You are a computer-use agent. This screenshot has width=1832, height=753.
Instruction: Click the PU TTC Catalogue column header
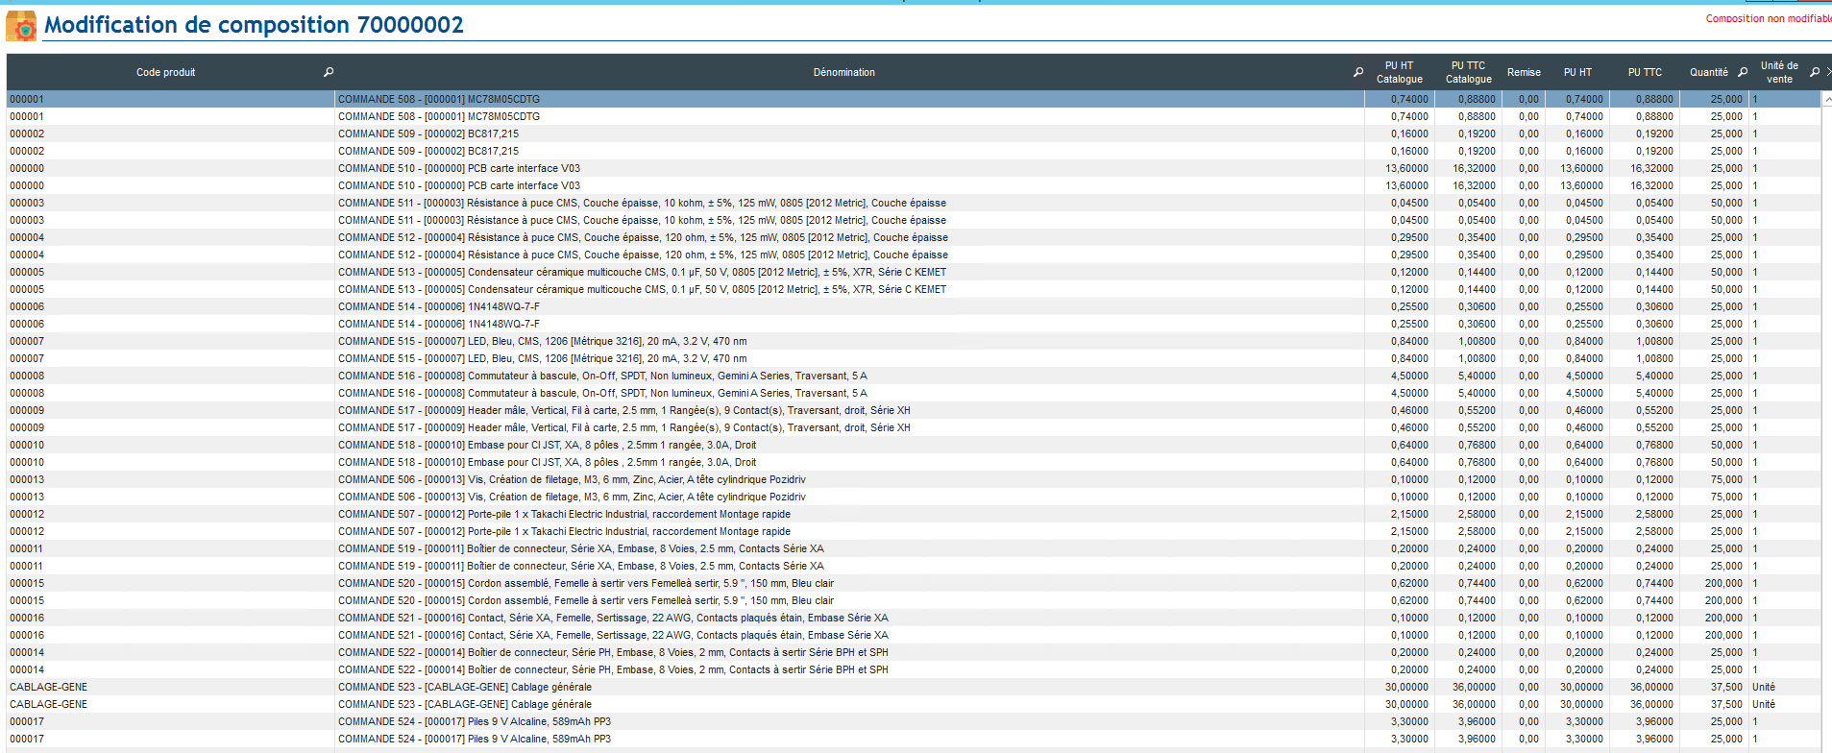click(x=1468, y=72)
